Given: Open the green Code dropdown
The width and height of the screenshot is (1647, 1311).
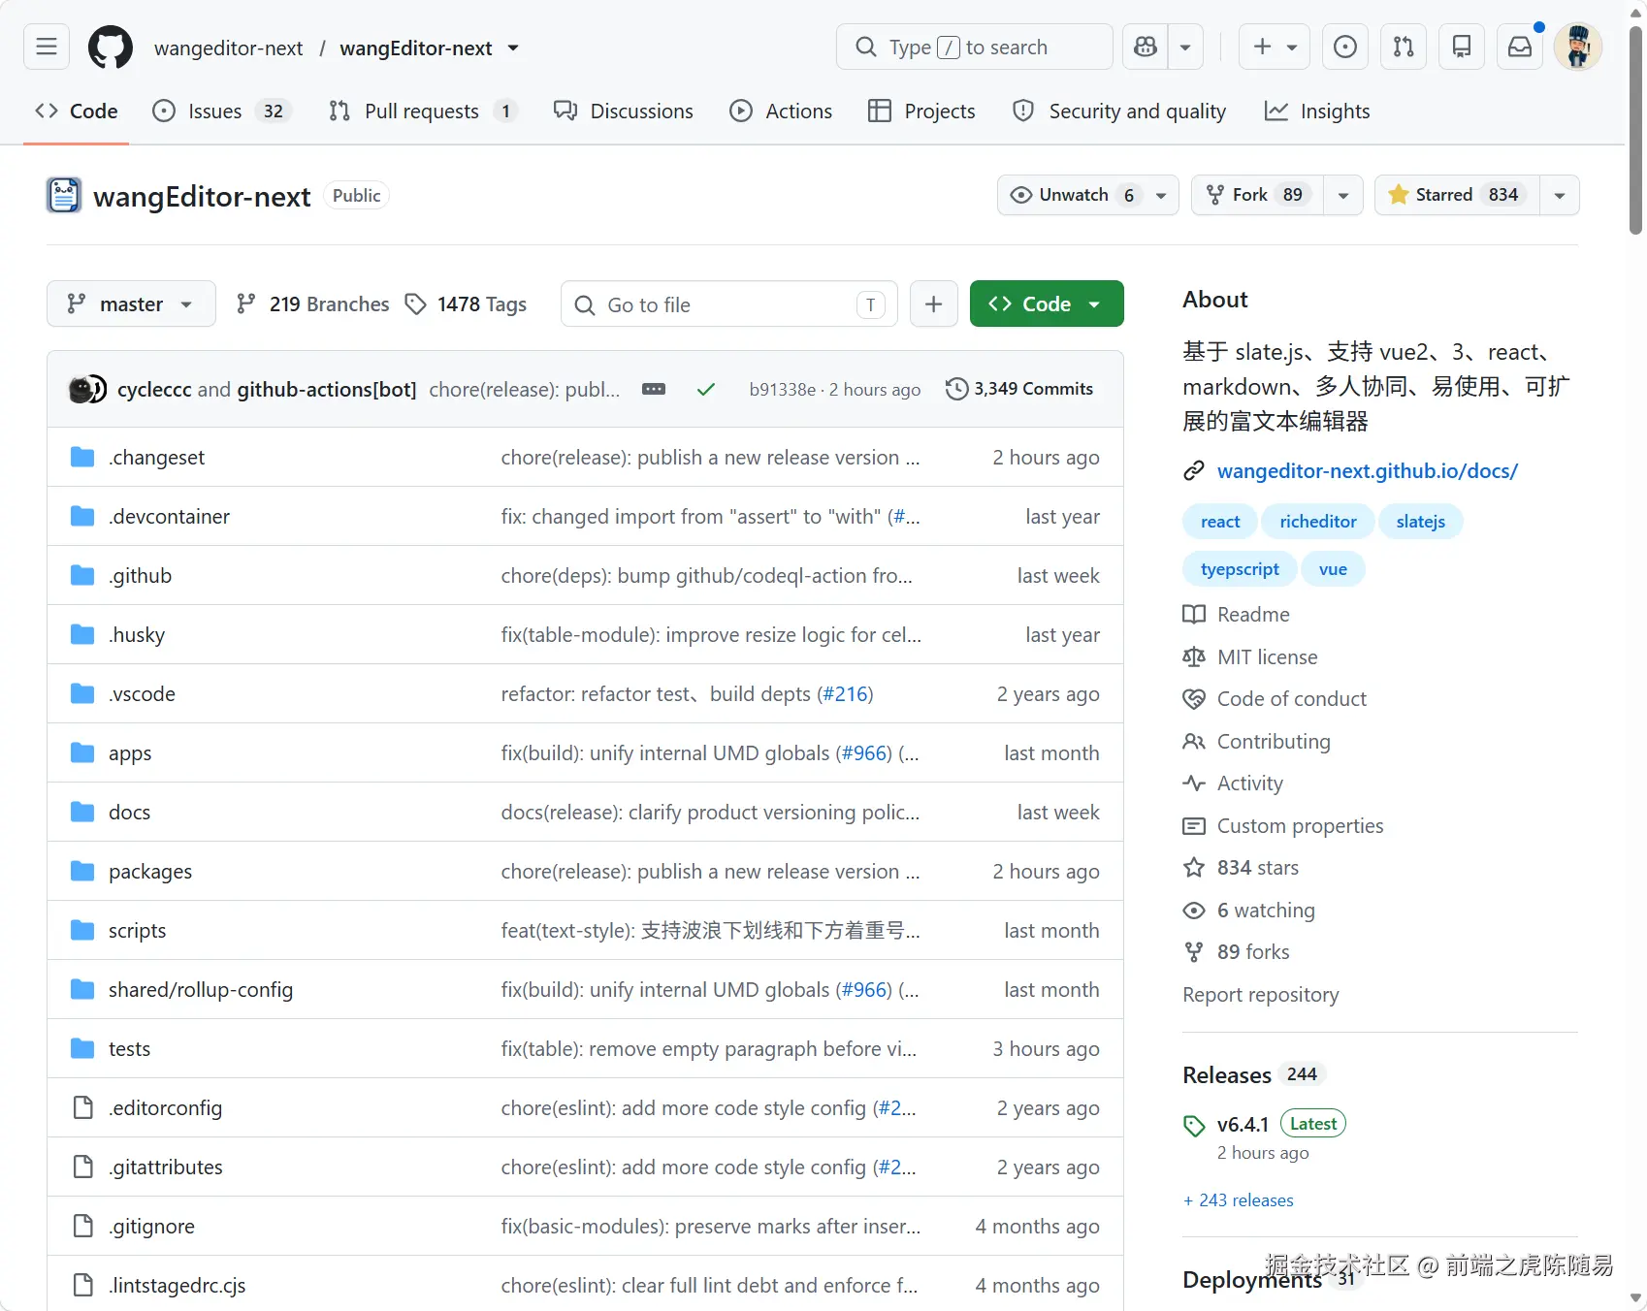Looking at the screenshot, I should point(1047,304).
